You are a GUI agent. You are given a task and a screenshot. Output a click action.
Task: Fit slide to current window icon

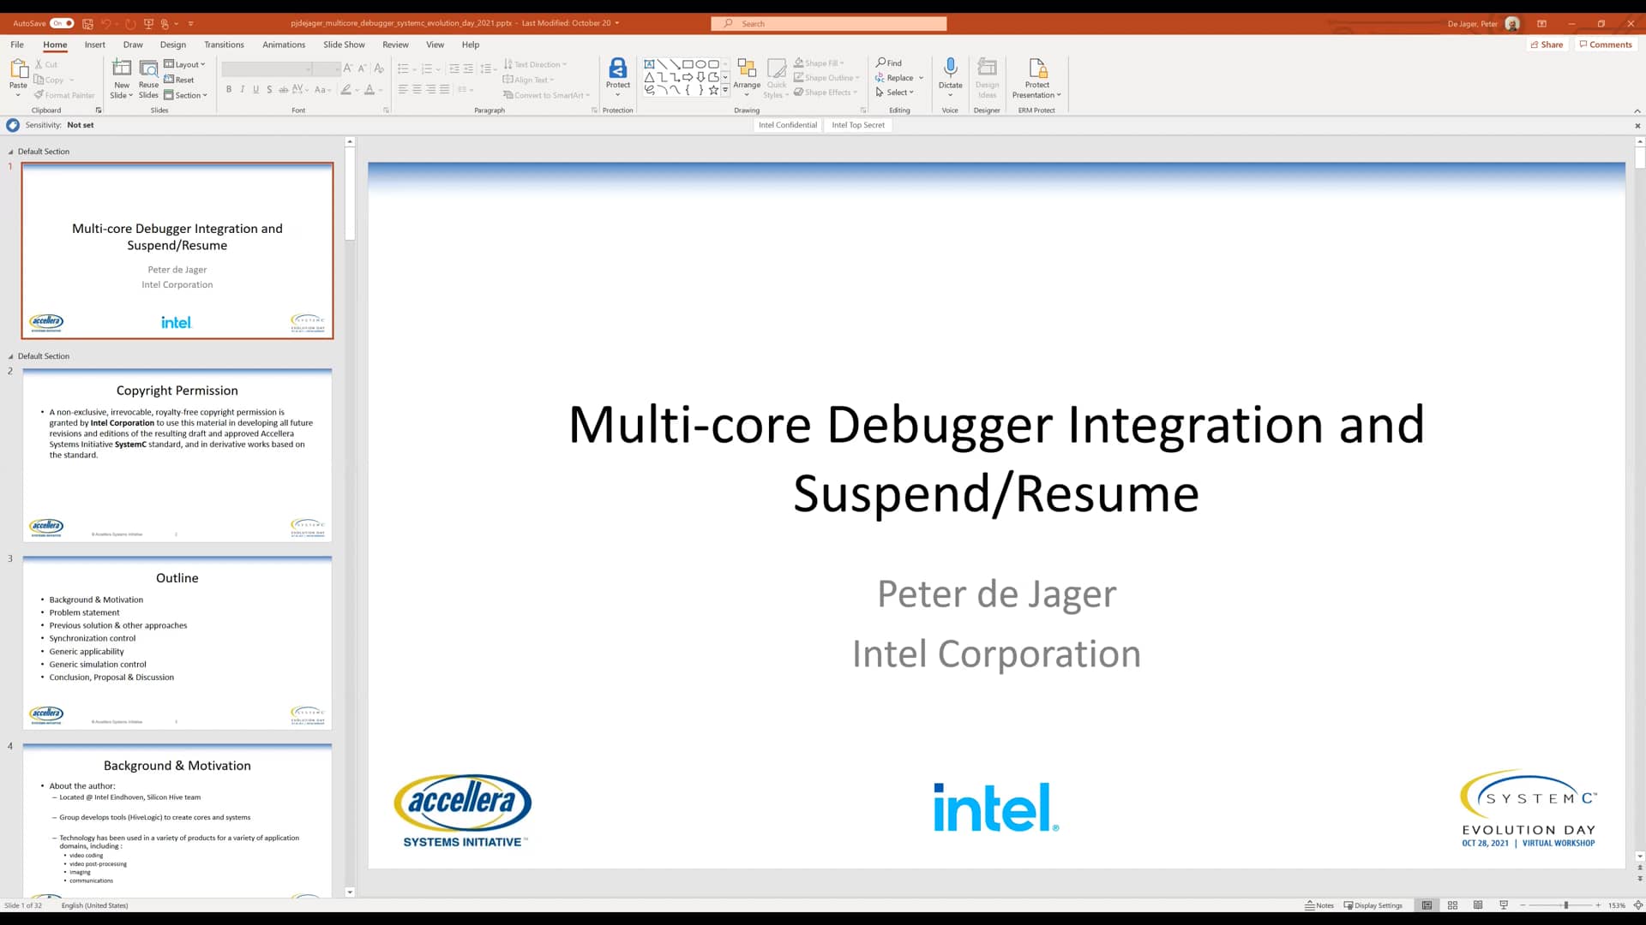click(1637, 905)
